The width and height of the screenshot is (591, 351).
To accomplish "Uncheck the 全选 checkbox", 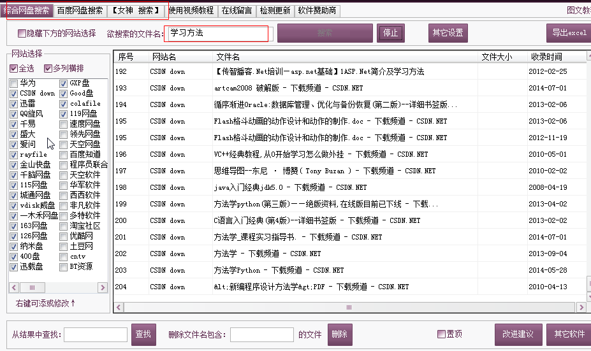I will [14, 69].
